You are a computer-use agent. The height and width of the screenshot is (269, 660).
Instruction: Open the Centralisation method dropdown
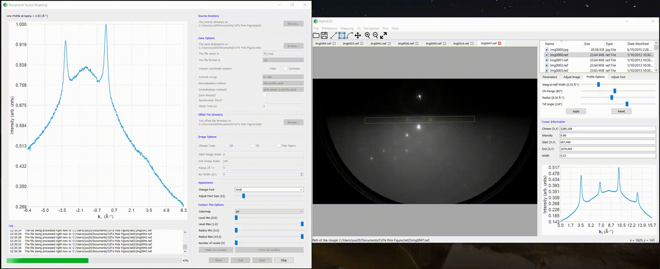tap(283, 89)
